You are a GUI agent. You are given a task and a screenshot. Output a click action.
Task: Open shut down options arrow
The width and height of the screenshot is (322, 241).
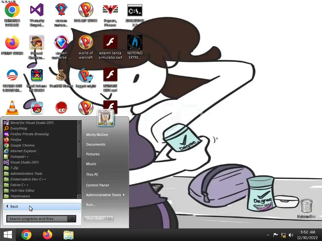[x=110, y=218]
